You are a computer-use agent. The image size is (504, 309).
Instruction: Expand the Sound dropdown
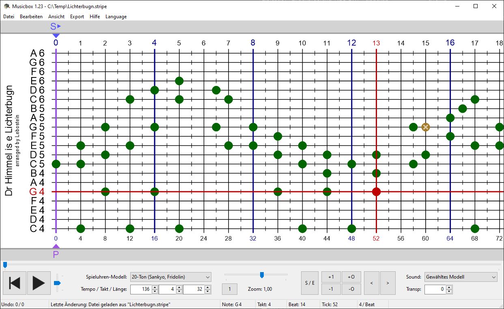pyautogui.click(x=461, y=277)
